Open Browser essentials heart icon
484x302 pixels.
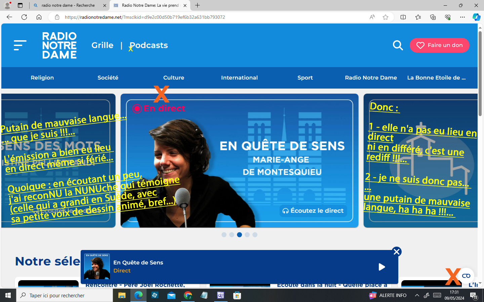[x=447, y=17]
